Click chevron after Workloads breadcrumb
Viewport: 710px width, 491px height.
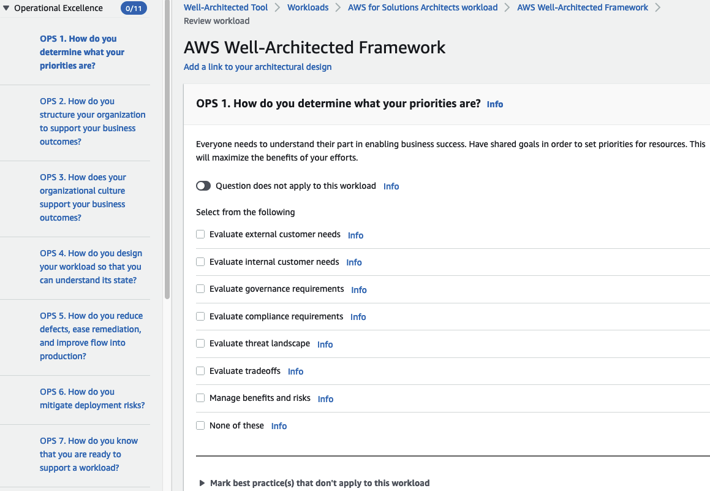tap(338, 8)
